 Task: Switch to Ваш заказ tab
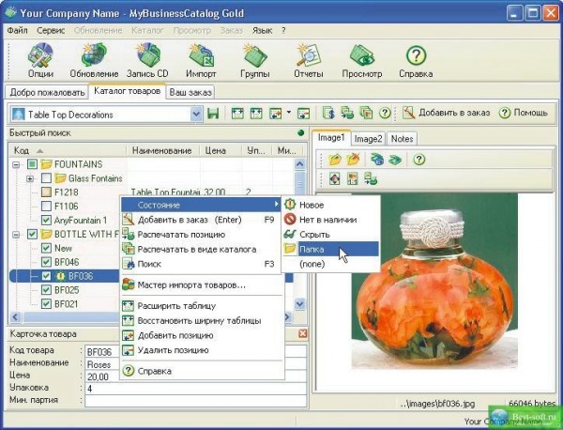click(x=190, y=92)
